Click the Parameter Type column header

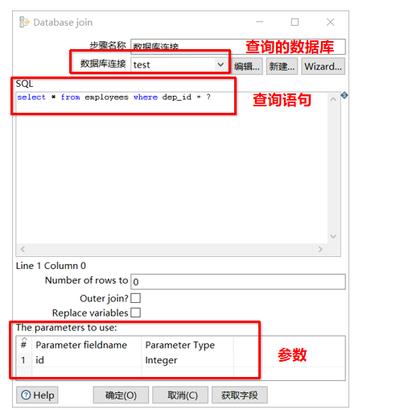(188, 345)
